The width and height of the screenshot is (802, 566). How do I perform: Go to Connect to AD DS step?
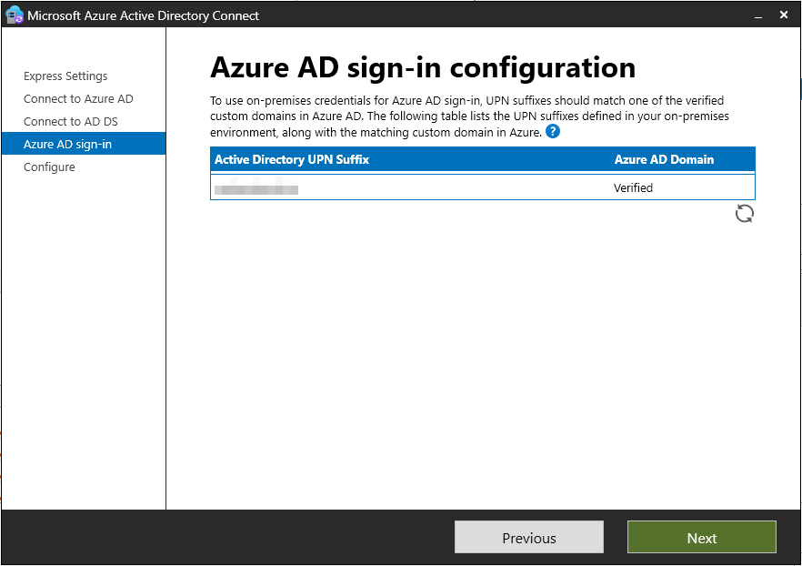[71, 121]
